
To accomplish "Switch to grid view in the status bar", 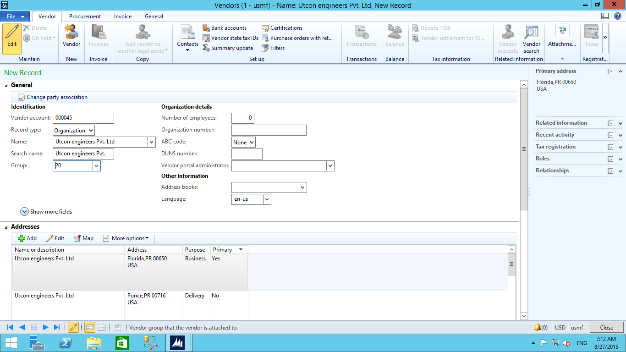I will point(102,327).
